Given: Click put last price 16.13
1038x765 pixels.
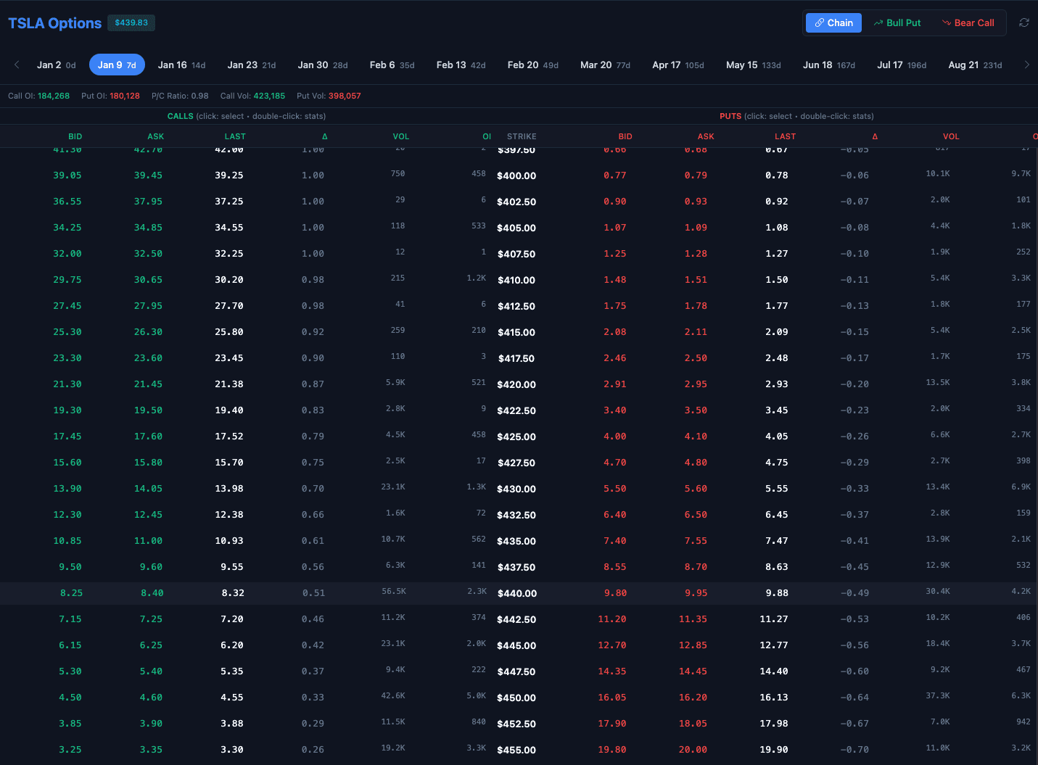Looking at the screenshot, I should click(774, 698).
